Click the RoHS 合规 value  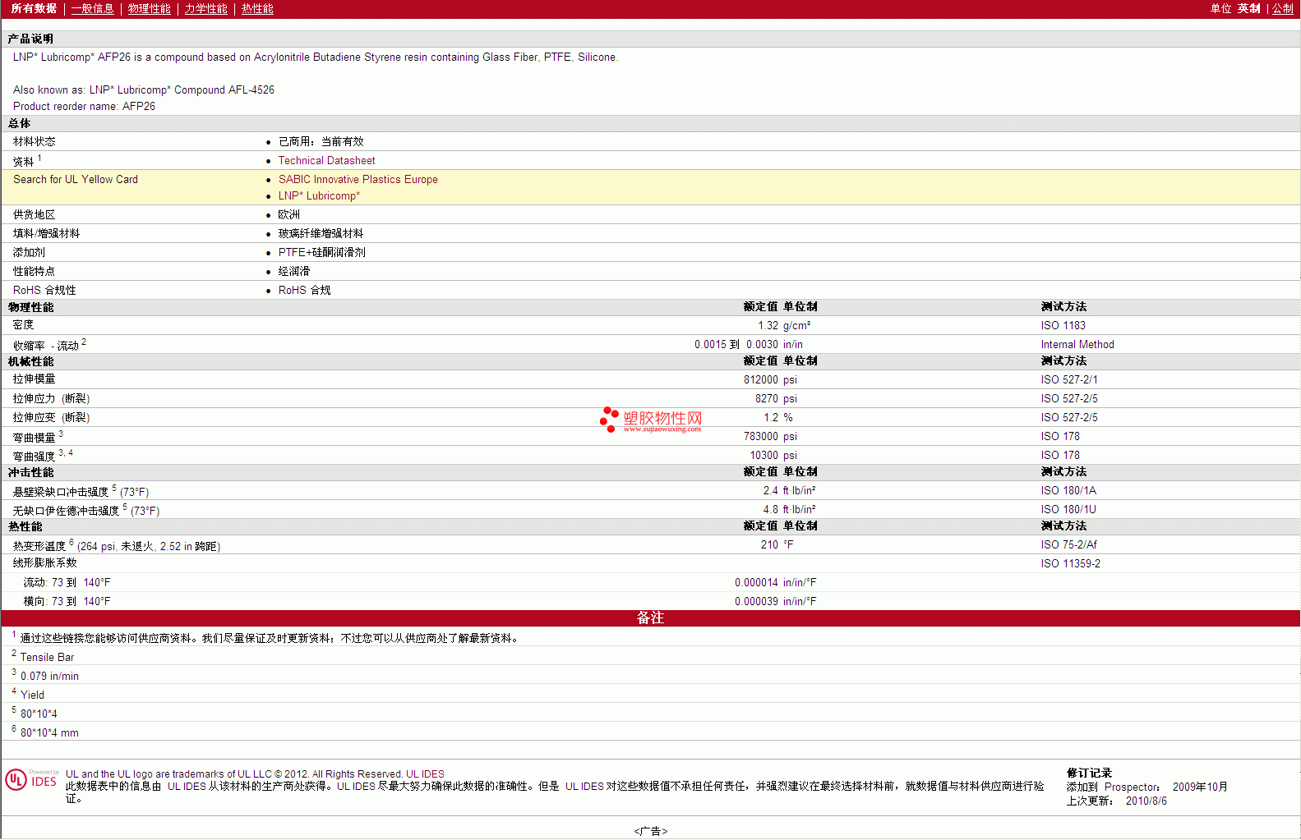304,291
